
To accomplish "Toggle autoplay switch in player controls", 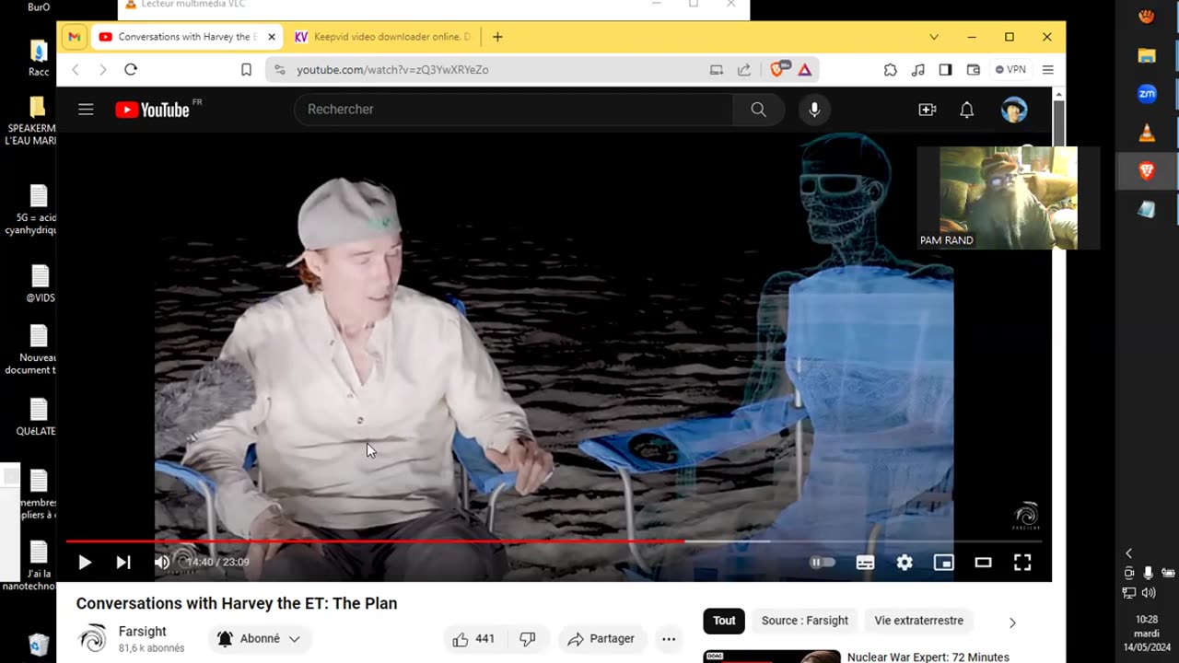I will point(823,563).
